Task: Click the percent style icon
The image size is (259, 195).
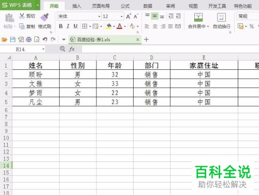Action: pyautogui.click(x=252, y=26)
